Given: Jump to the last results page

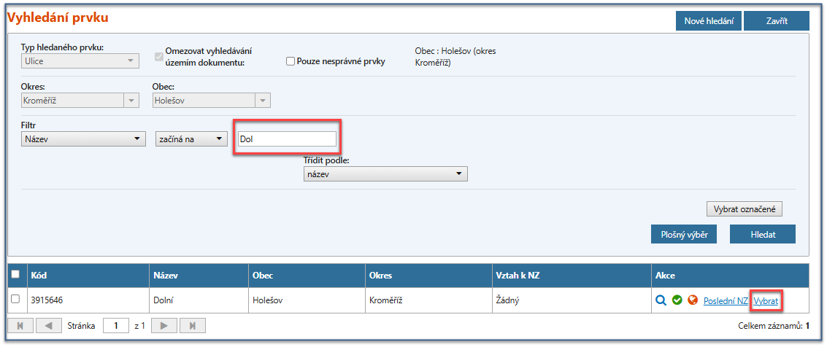Looking at the screenshot, I should click(192, 326).
